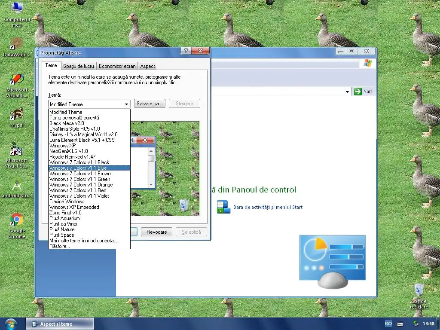Select Tema personală curentă option

pos(89,118)
